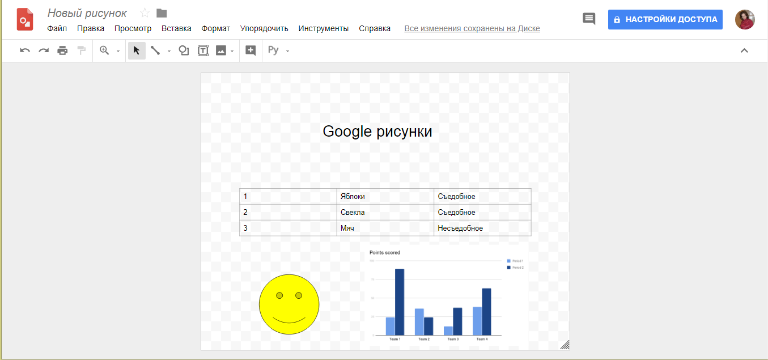Viewport: 768px width, 360px height.
Task: Expand the image insertion options dropdown
Action: [x=232, y=52]
